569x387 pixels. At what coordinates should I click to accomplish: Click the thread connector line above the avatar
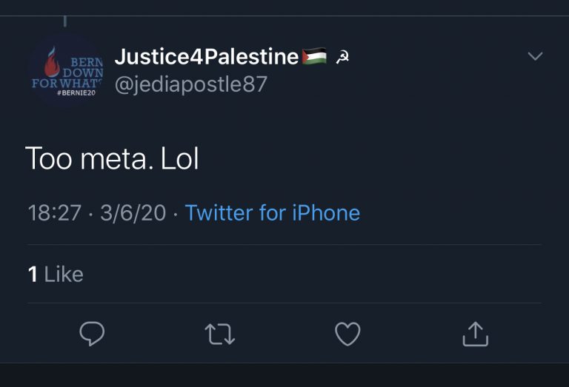coord(64,21)
